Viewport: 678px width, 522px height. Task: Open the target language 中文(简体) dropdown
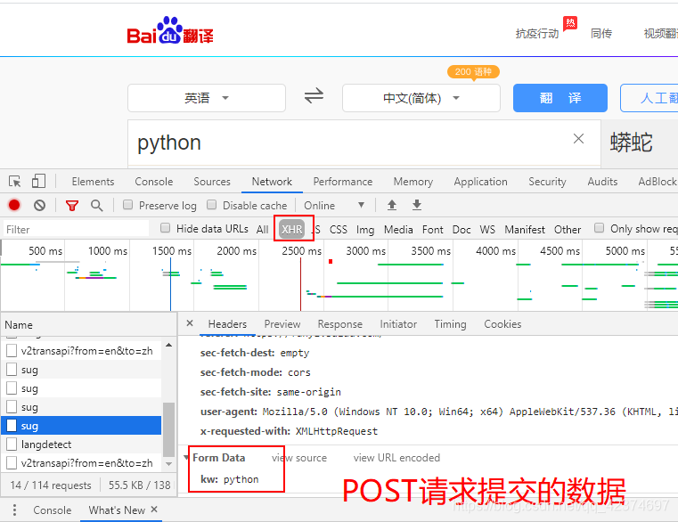point(421,98)
